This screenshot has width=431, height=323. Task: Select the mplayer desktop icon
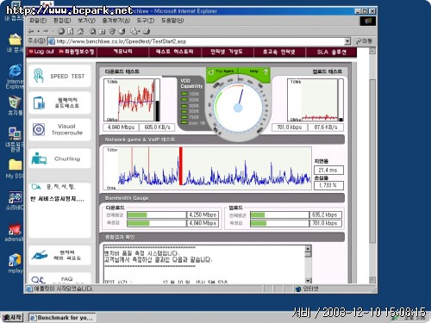pyautogui.click(x=15, y=263)
